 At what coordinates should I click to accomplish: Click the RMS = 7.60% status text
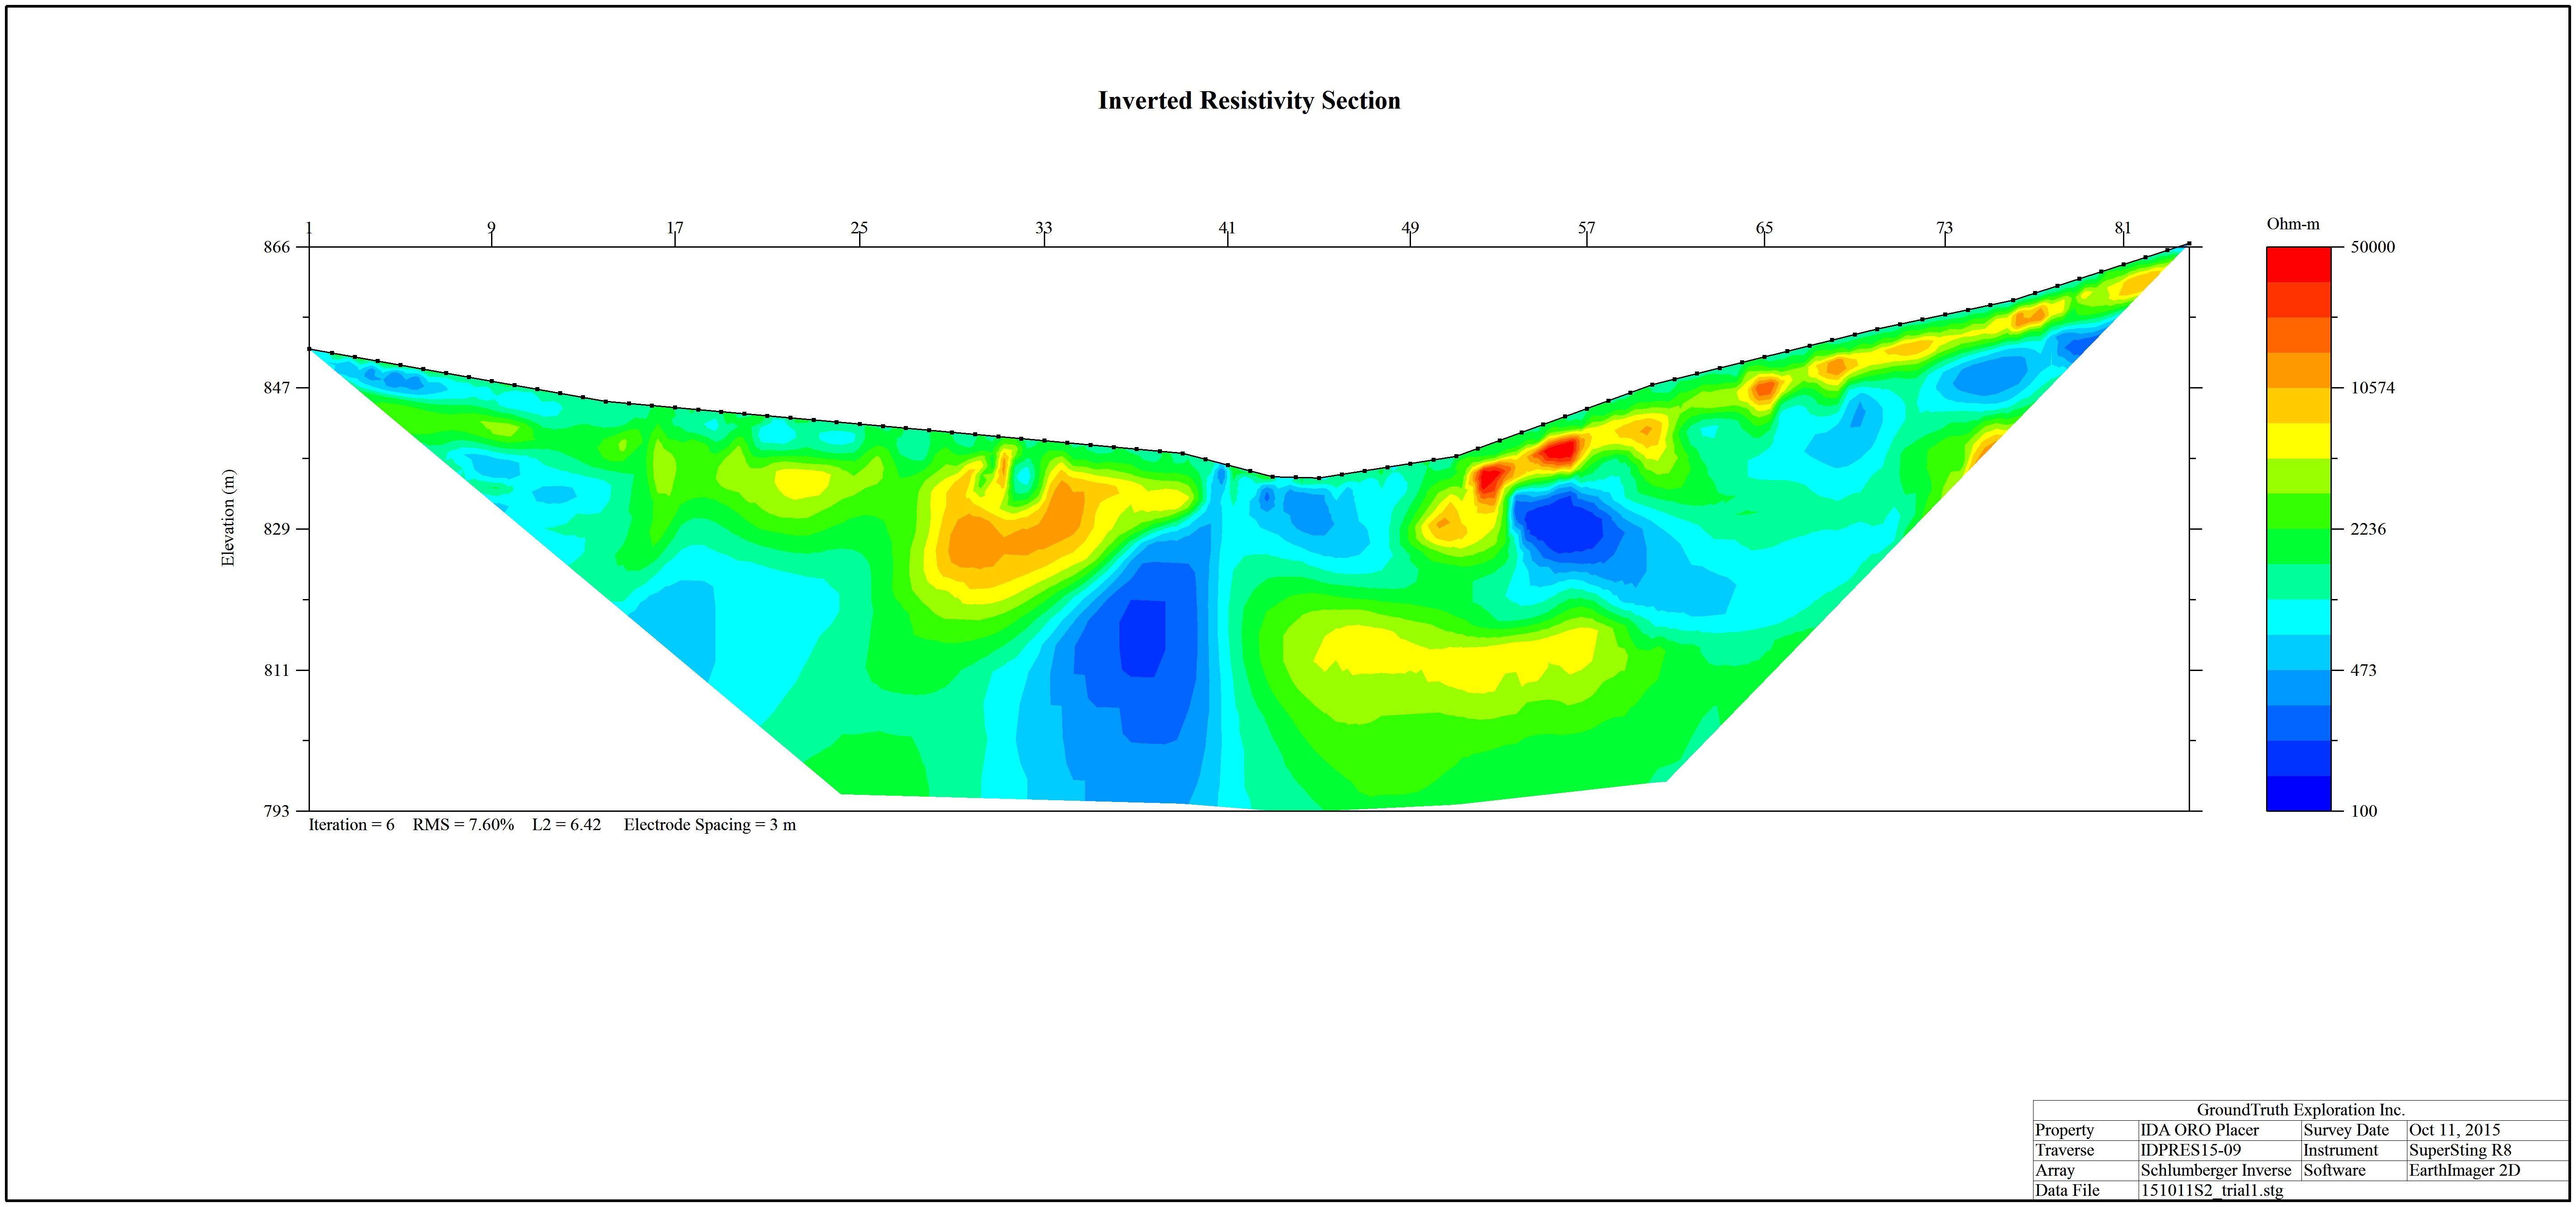(463, 825)
